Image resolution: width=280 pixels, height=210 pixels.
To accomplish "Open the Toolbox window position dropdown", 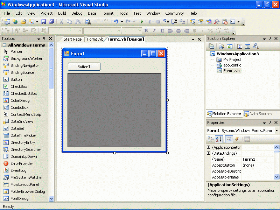I will pyautogui.click(x=39, y=39).
